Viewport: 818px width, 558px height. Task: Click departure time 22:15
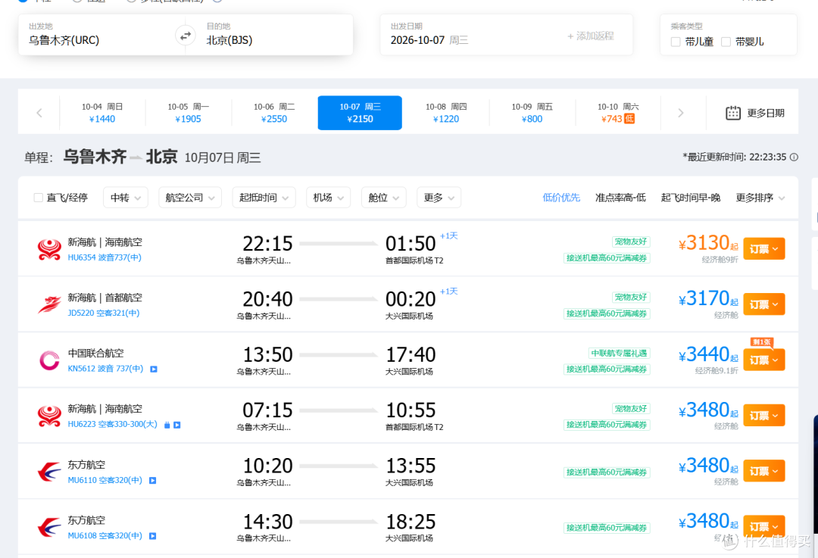point(267,244)
